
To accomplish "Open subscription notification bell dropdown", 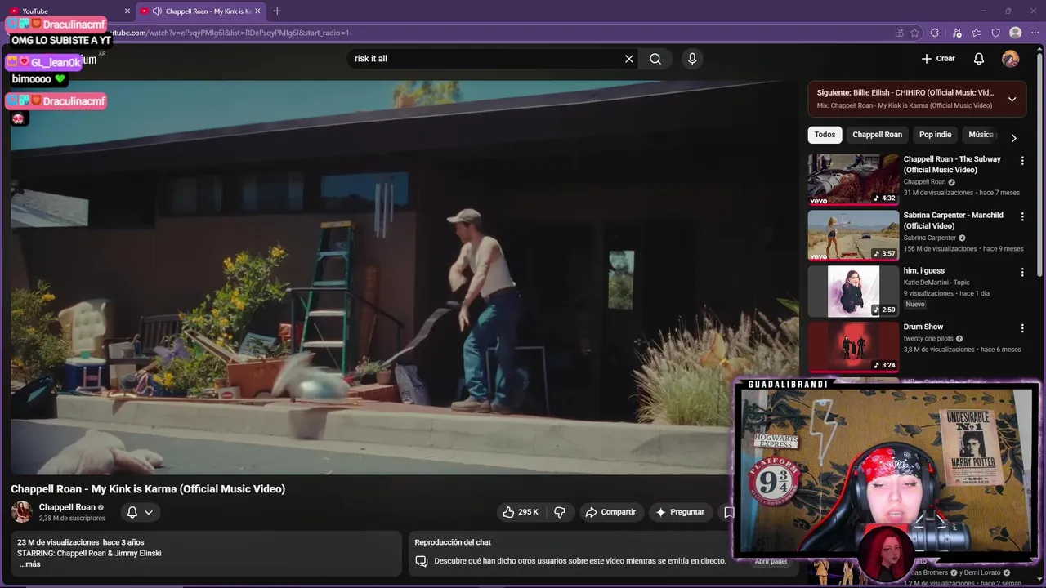I will (140, 512).
